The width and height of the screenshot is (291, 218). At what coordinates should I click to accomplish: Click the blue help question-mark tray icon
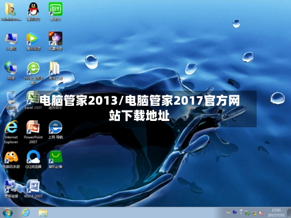coord(235,212)
